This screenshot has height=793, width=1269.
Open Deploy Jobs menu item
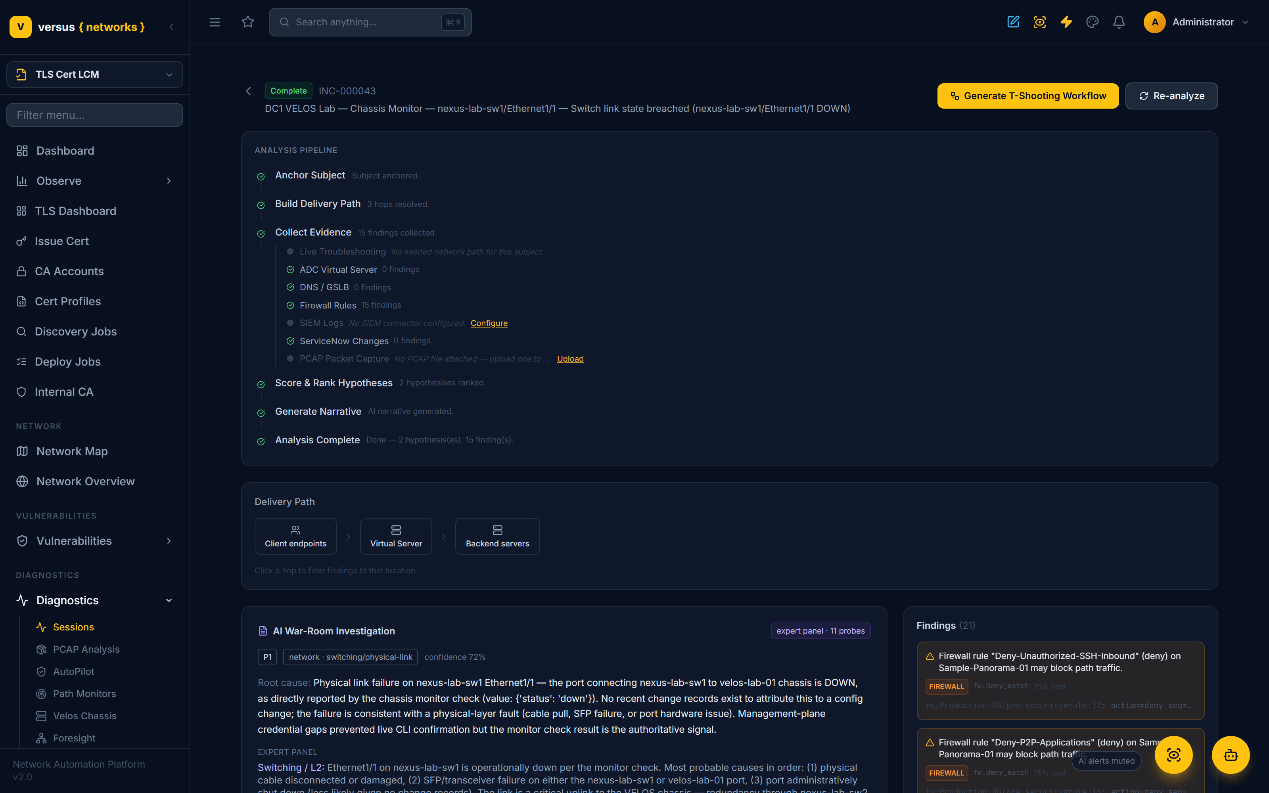pos(94,362)
